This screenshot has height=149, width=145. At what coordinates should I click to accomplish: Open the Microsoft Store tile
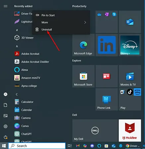point(83,76)
